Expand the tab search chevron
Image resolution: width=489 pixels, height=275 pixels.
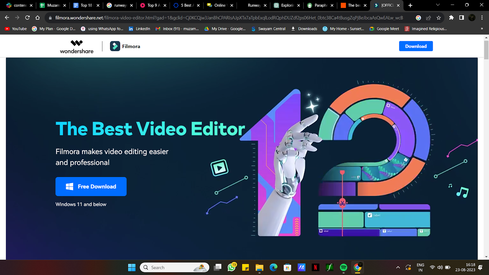click(438, 5)
